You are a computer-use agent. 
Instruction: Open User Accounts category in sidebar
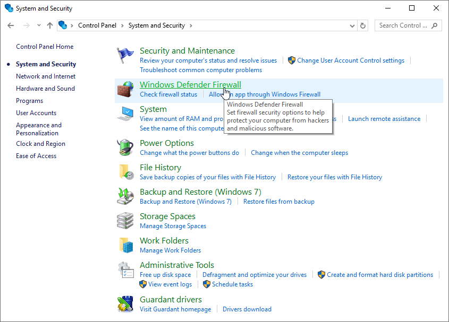click(x=36, y=113)
